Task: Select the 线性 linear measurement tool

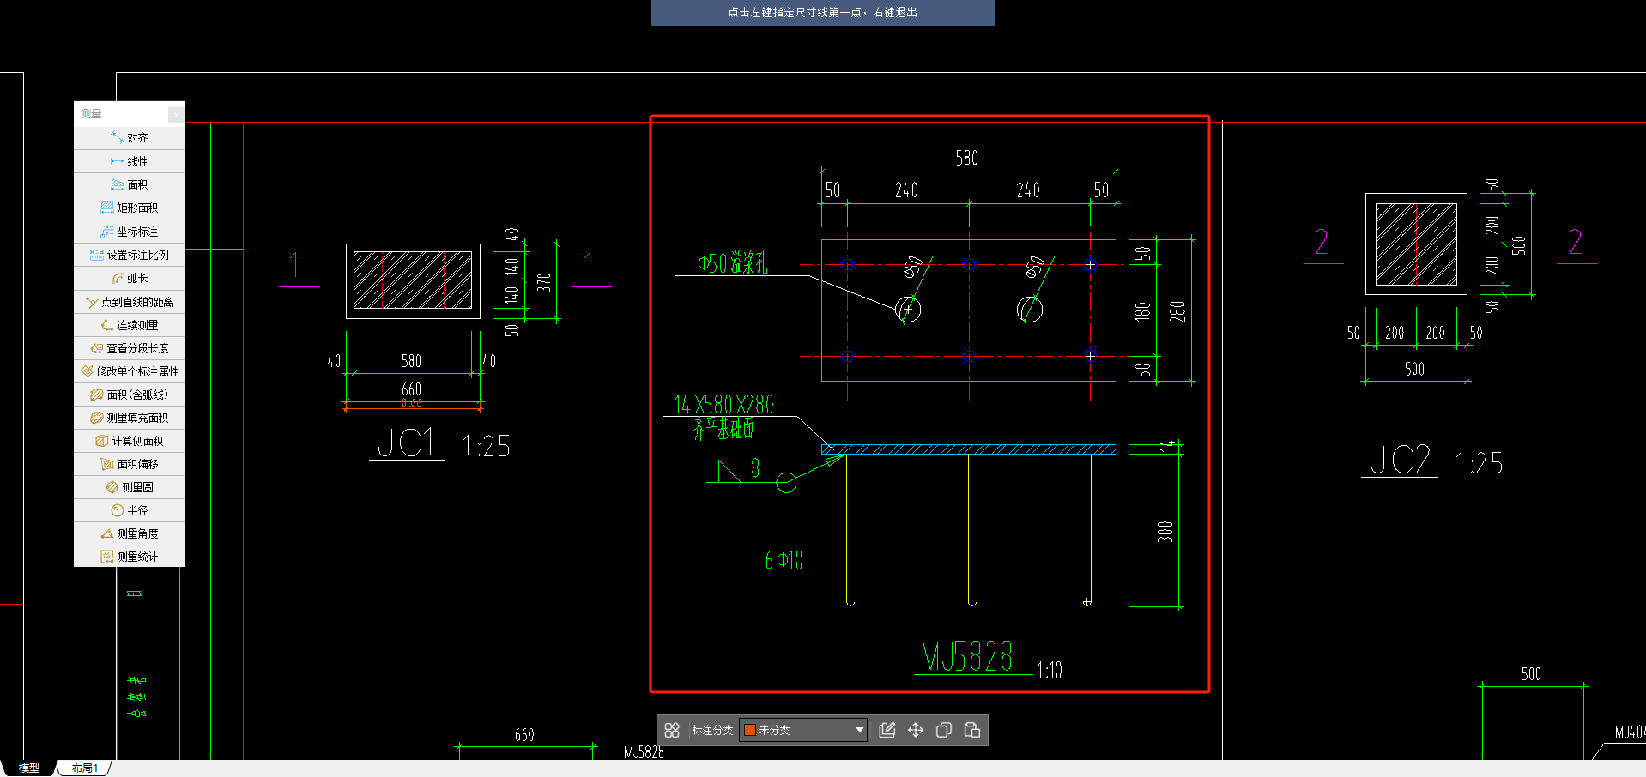Action: [130, 161]
